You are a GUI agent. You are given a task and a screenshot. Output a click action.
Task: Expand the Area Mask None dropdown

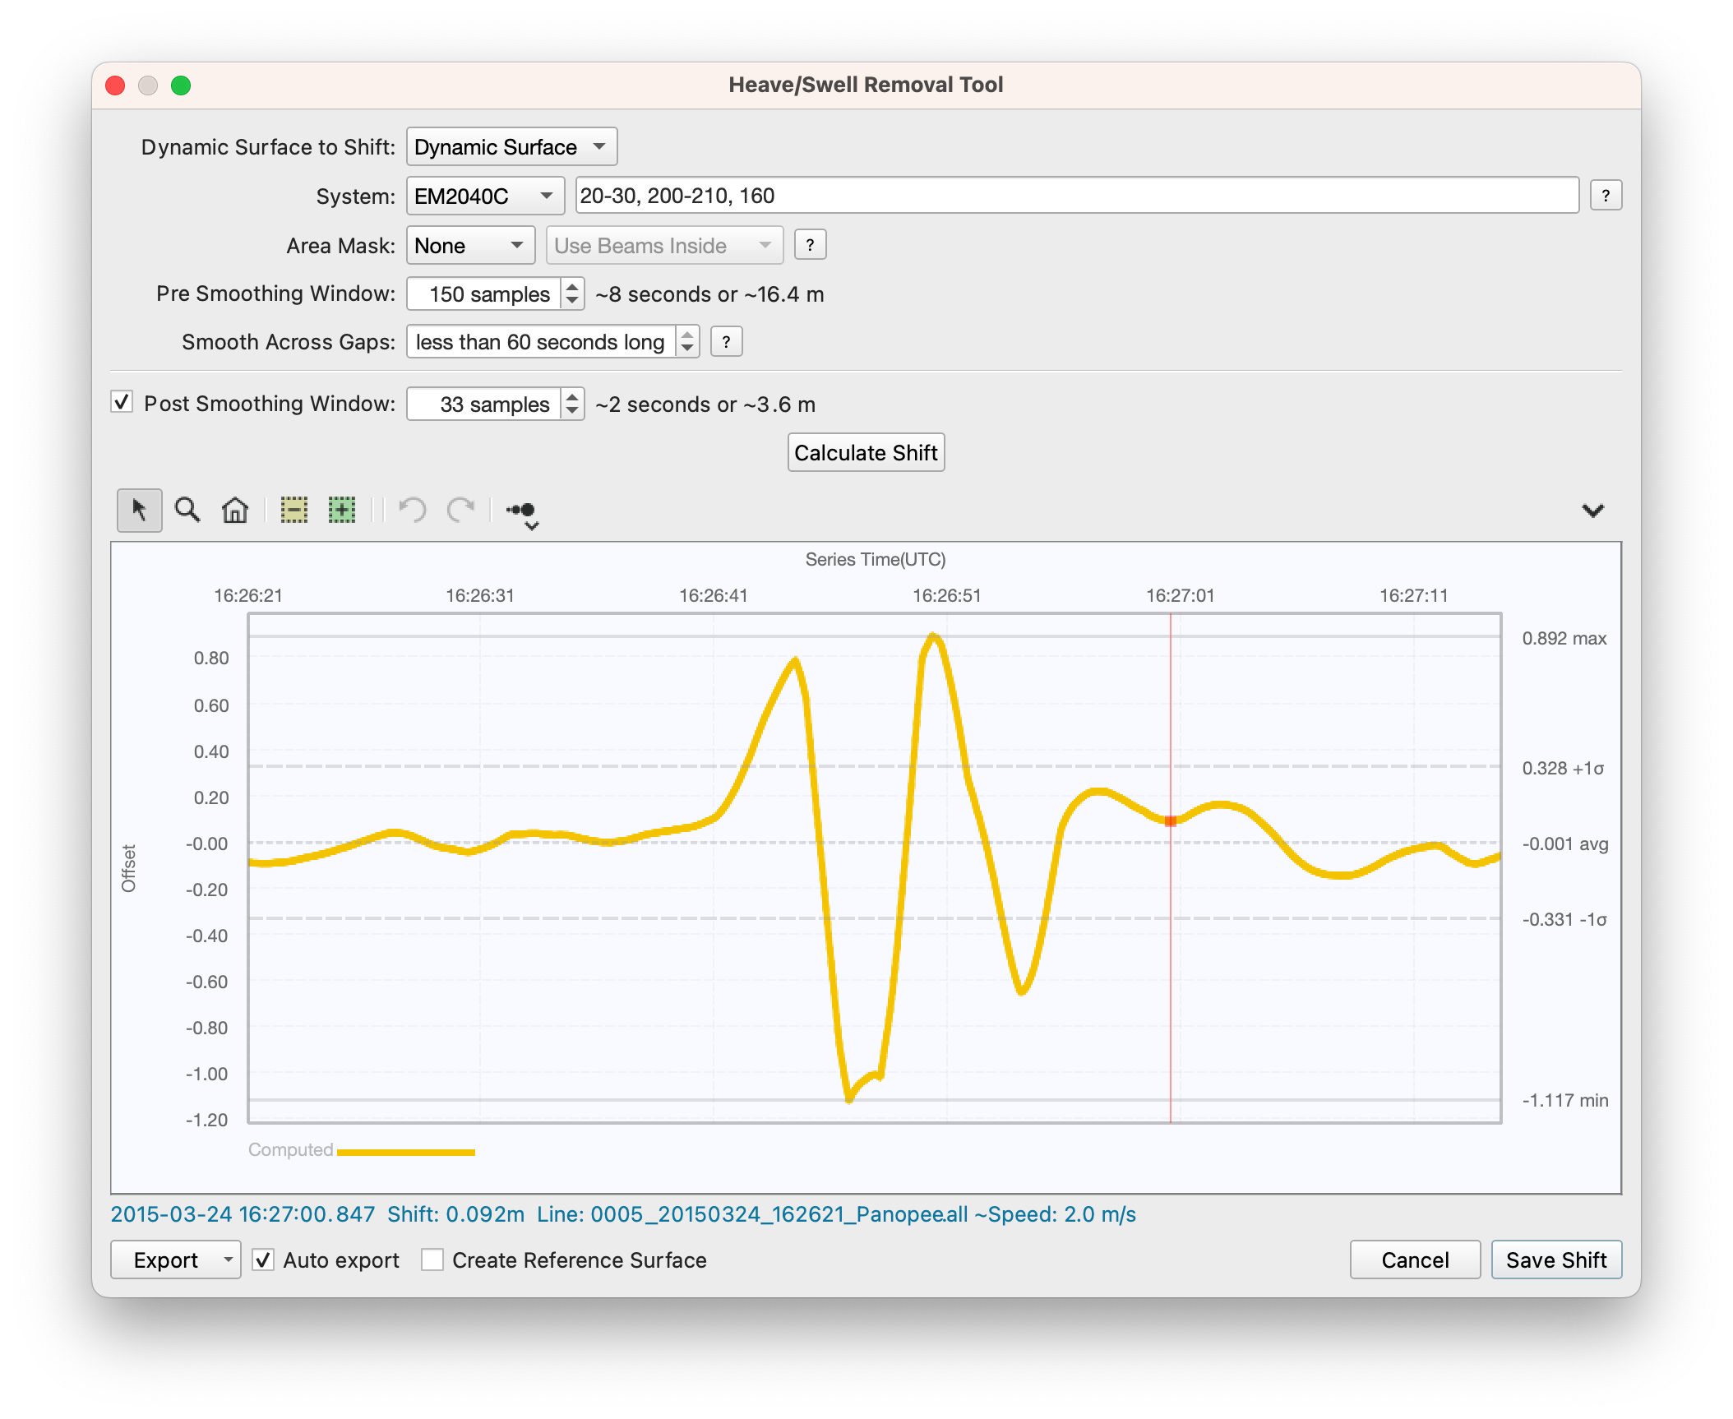click(x=470, y=246)
